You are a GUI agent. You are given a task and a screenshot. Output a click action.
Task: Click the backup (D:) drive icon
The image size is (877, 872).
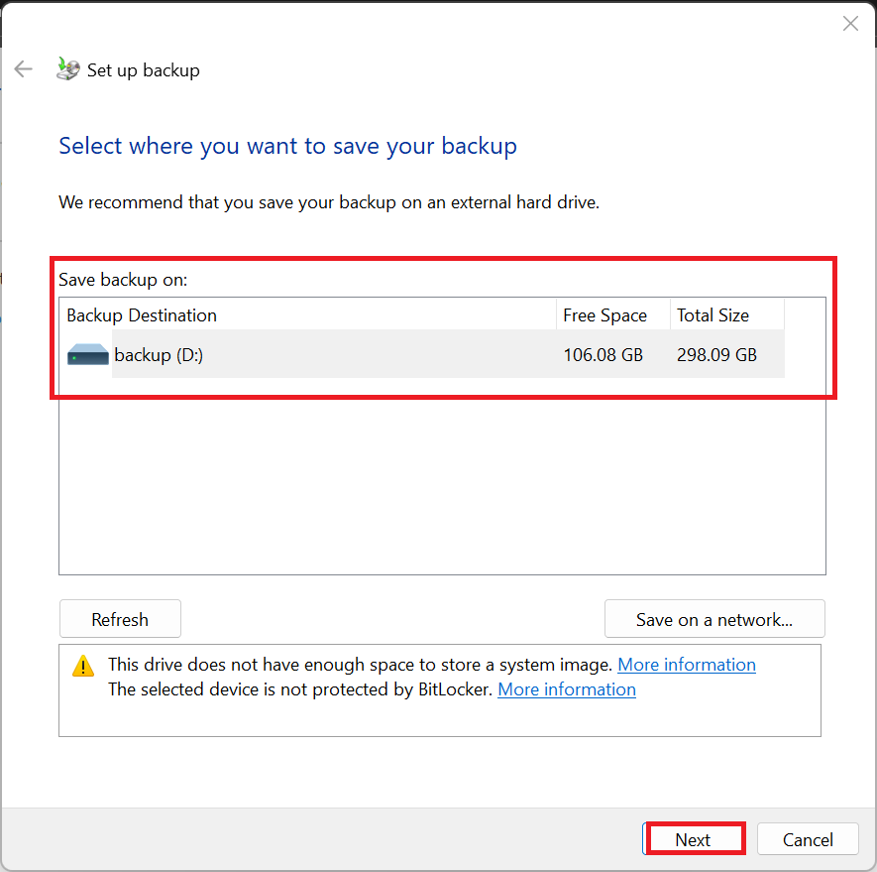point(88,354)
